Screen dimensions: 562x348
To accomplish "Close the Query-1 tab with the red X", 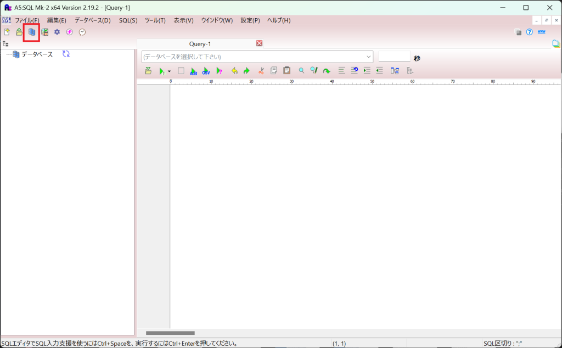I will pyautogui.click(x=260, y=43).
